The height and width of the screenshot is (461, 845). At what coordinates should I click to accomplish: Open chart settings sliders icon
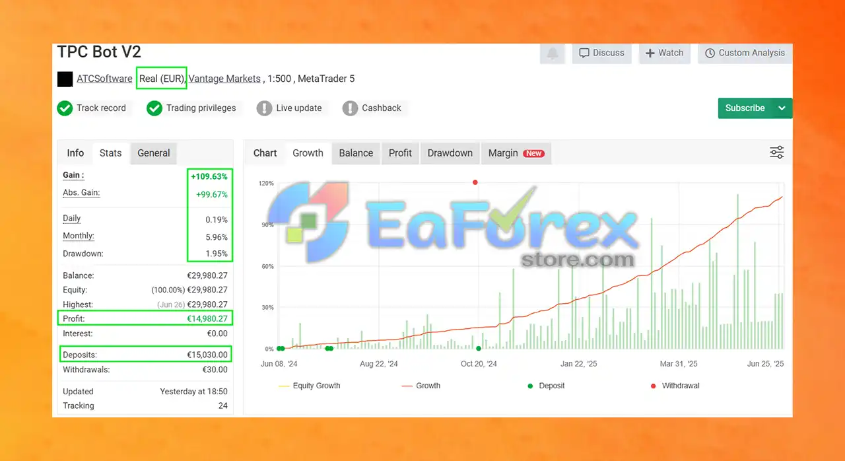[777, 153]
